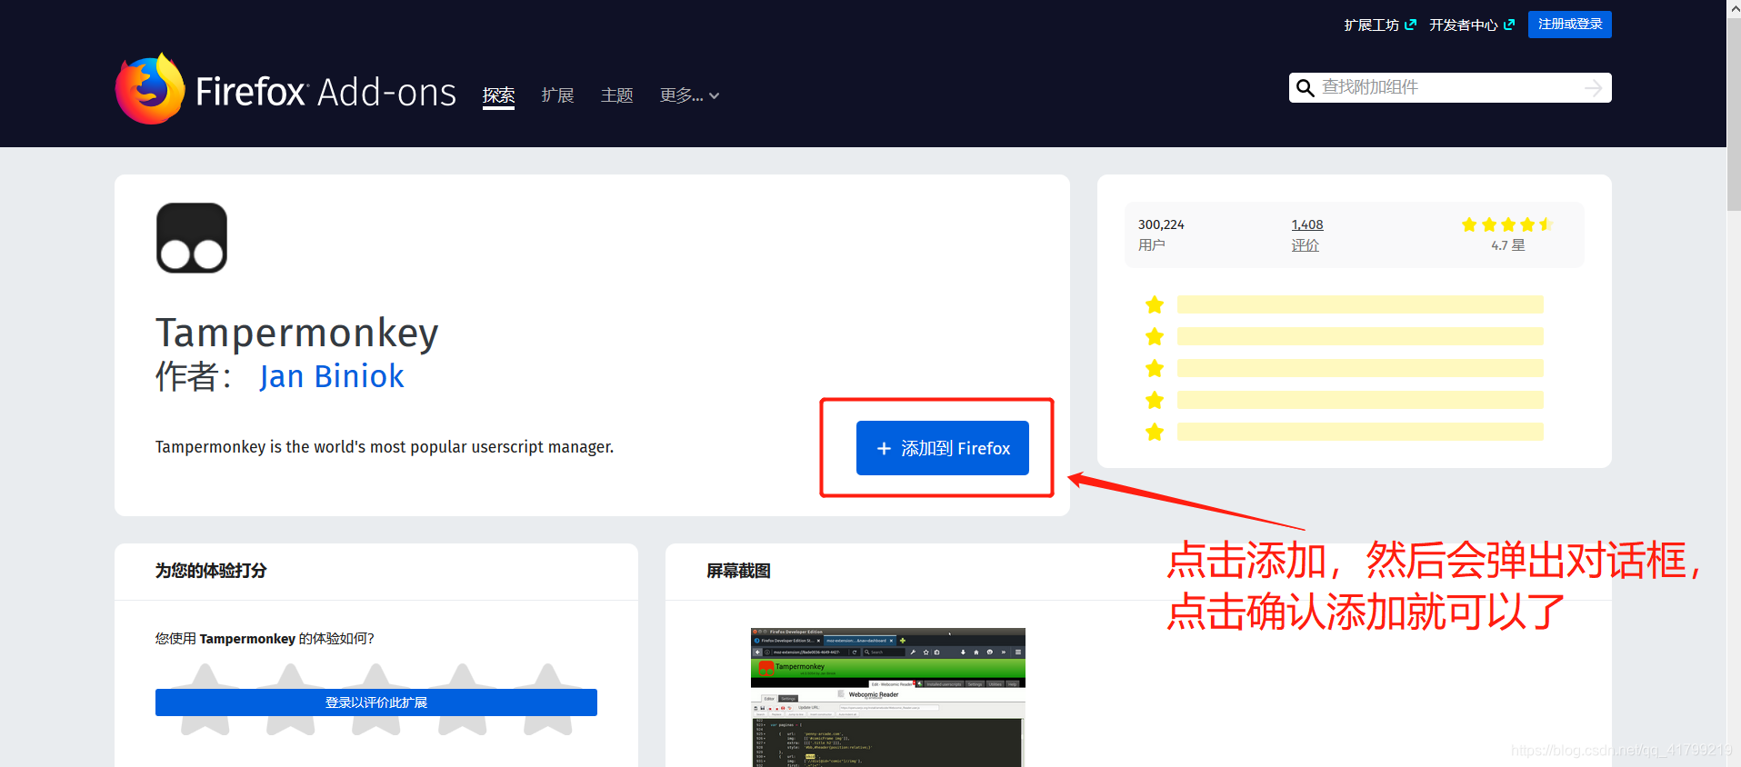Select the 探索 navigation tab

(498, 95)
